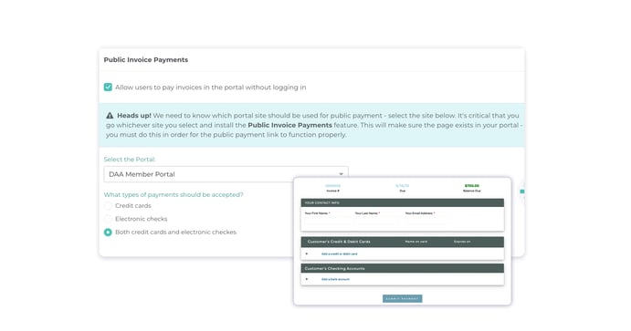Click the invoice number link at top
The image size is (631, 331).
[x=332, y=186]
